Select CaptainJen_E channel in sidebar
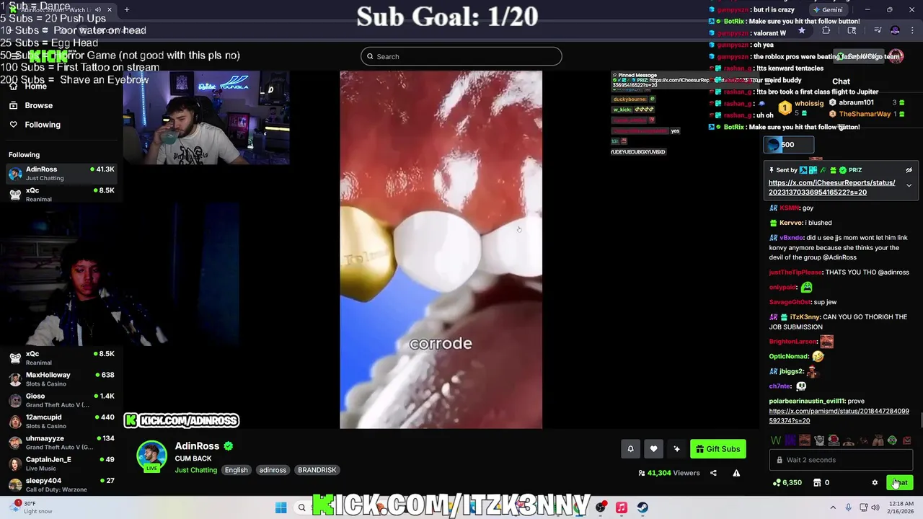This screenshot has width=923, height=519. (61, 463)
